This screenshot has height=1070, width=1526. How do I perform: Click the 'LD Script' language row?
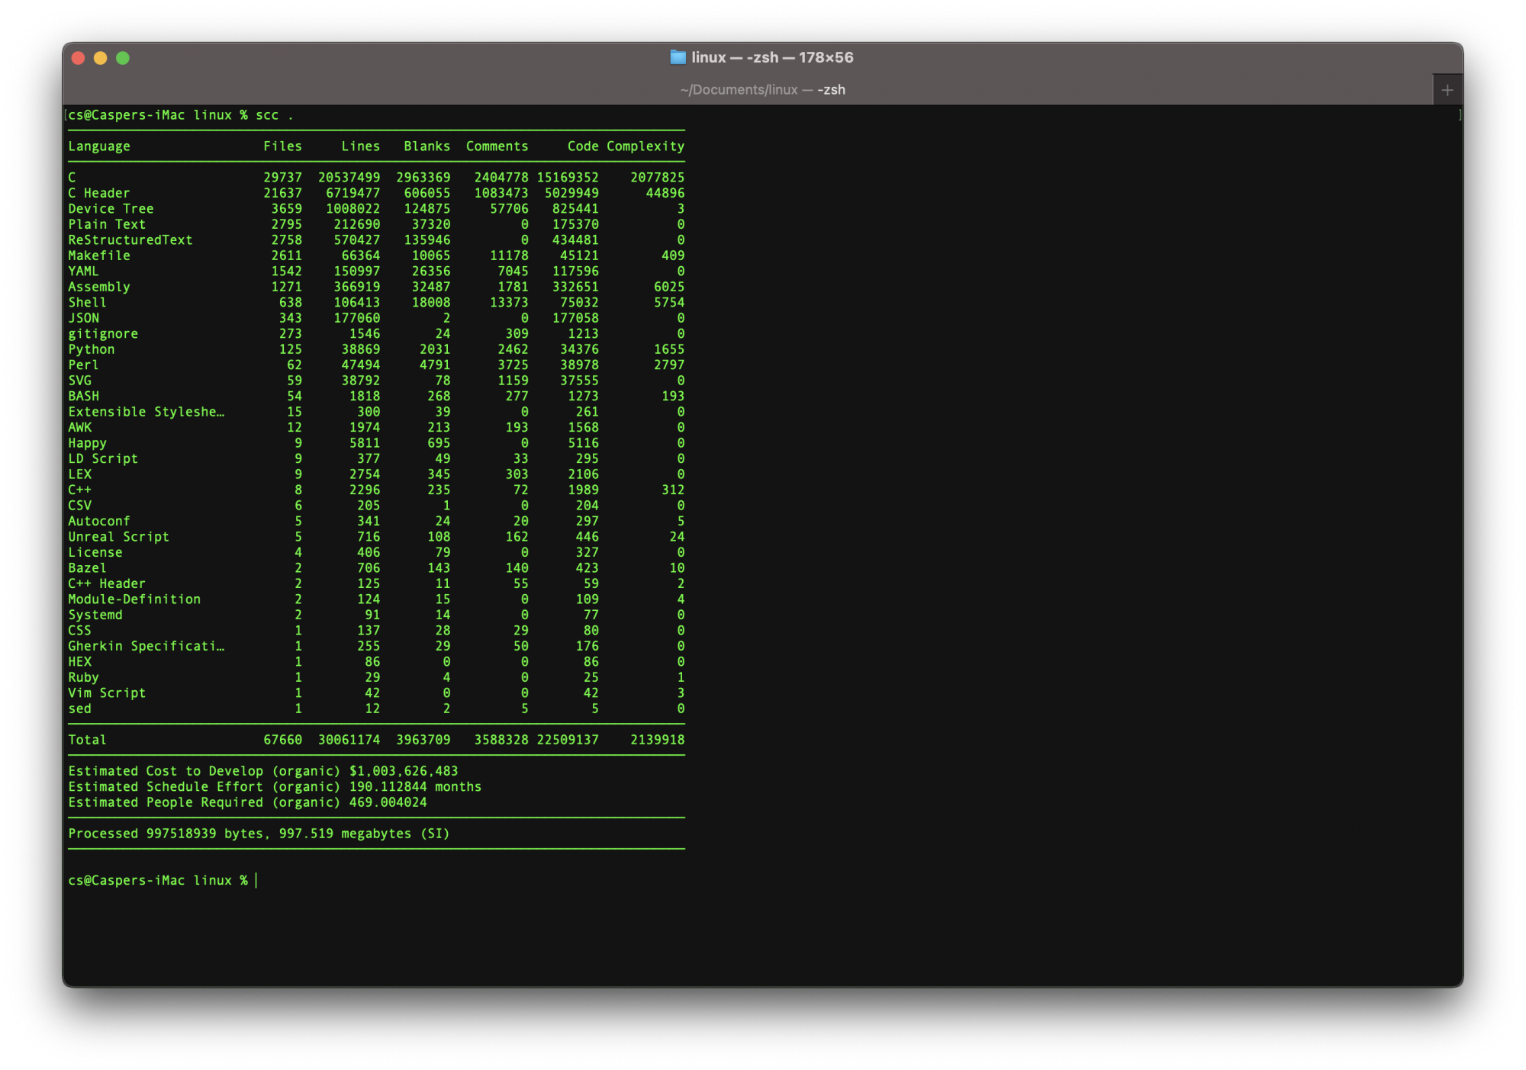[376, 459]
